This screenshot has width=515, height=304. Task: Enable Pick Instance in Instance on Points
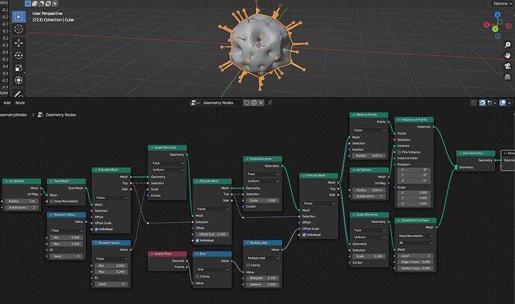[399, 152]
